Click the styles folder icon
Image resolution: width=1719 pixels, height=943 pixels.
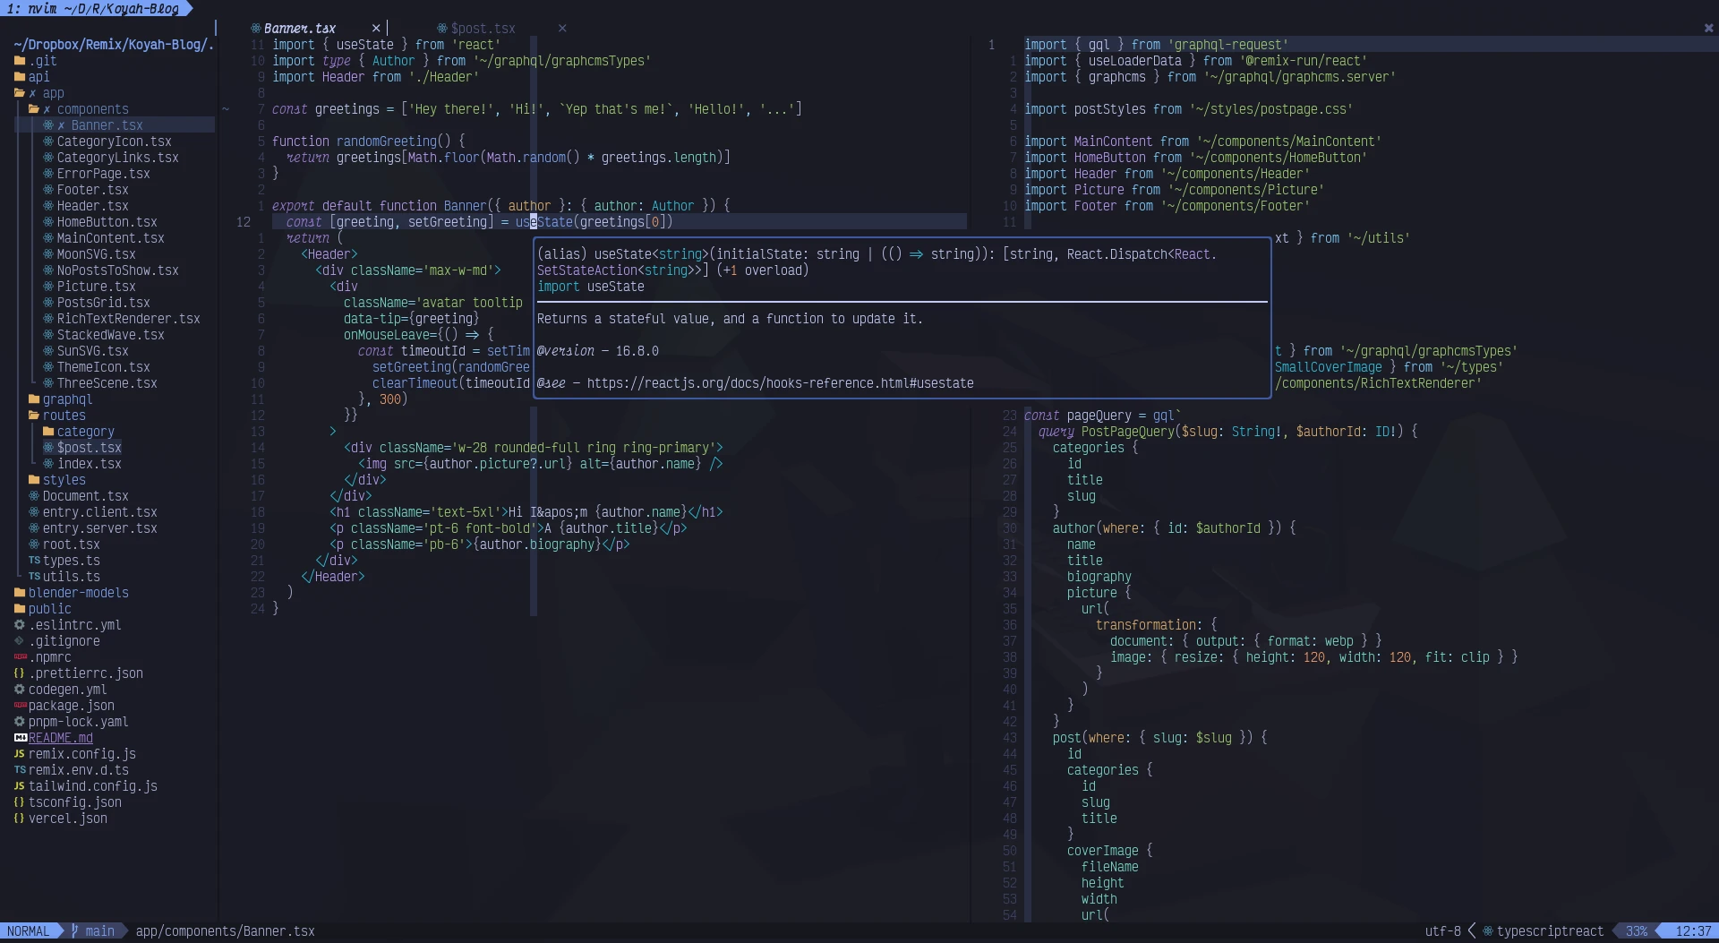click(x=34, y=480)
